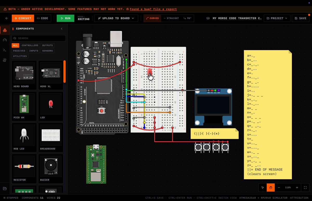
Task: Switch wire style to Curved
Action: 152,18
